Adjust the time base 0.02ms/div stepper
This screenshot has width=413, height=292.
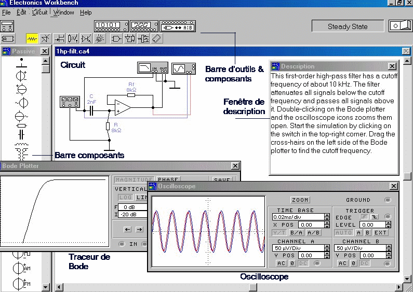(x=327, y=217)
